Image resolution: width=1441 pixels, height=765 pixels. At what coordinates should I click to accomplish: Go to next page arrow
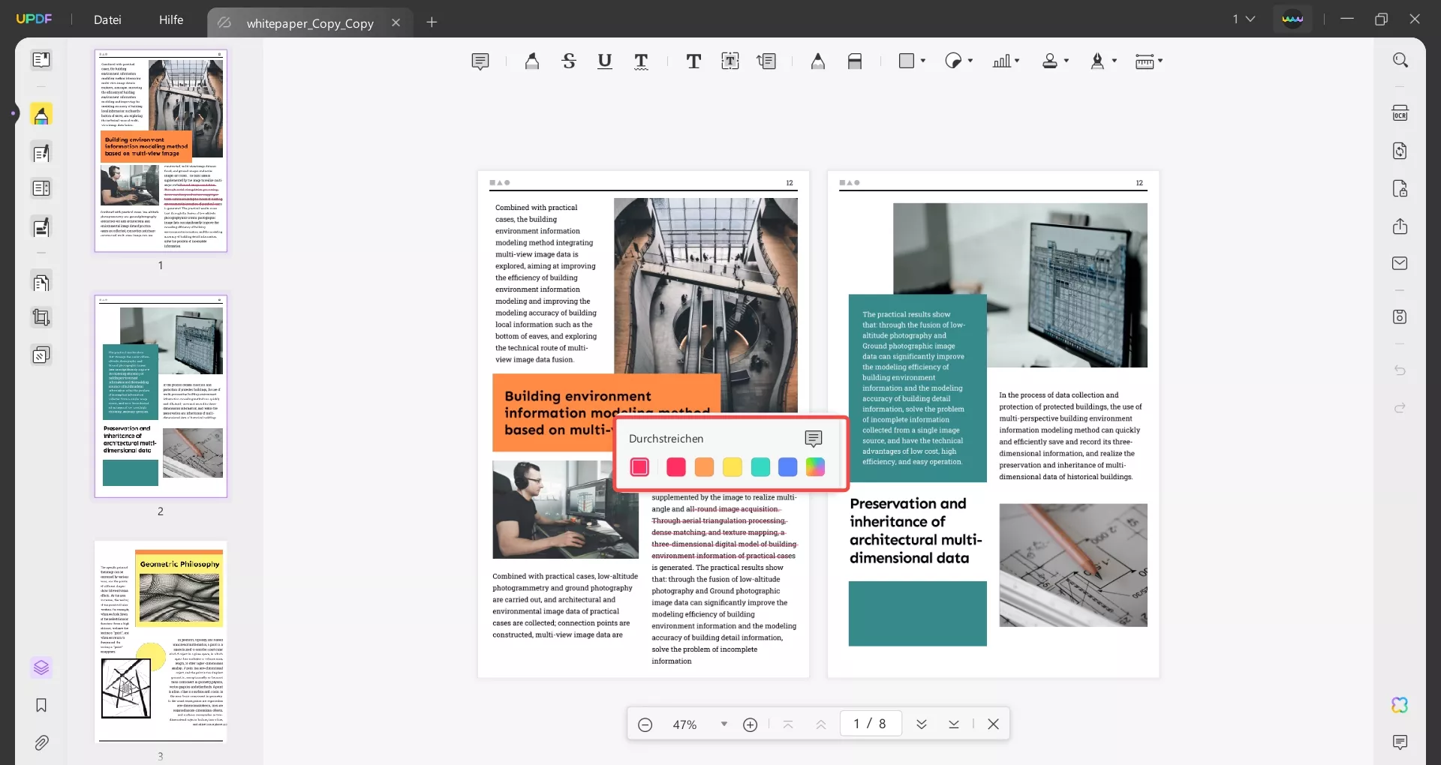point(921,724)
